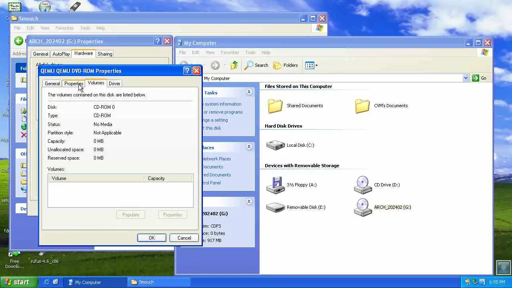512x288 pixels.
Task: Collapse the Details panel in My Computer
Action: [x=249, y=202]
